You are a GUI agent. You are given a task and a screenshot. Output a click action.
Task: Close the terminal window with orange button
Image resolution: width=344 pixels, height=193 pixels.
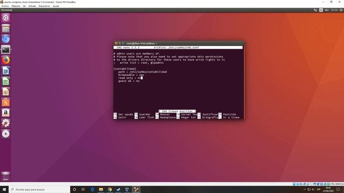click(x=116, y=43)
